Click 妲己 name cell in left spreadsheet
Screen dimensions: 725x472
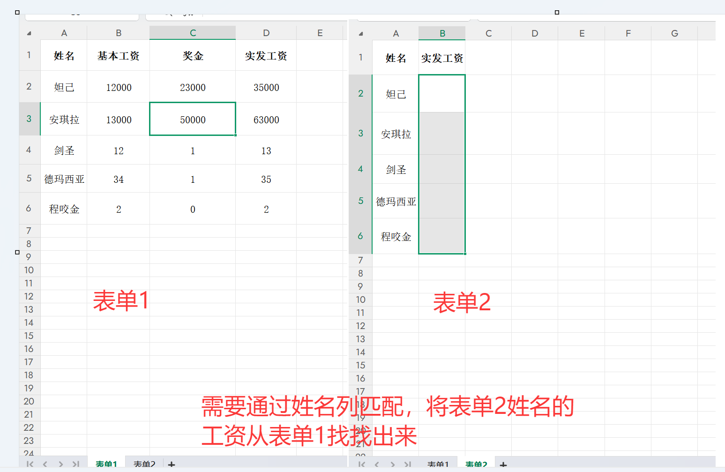click(64, 87)
